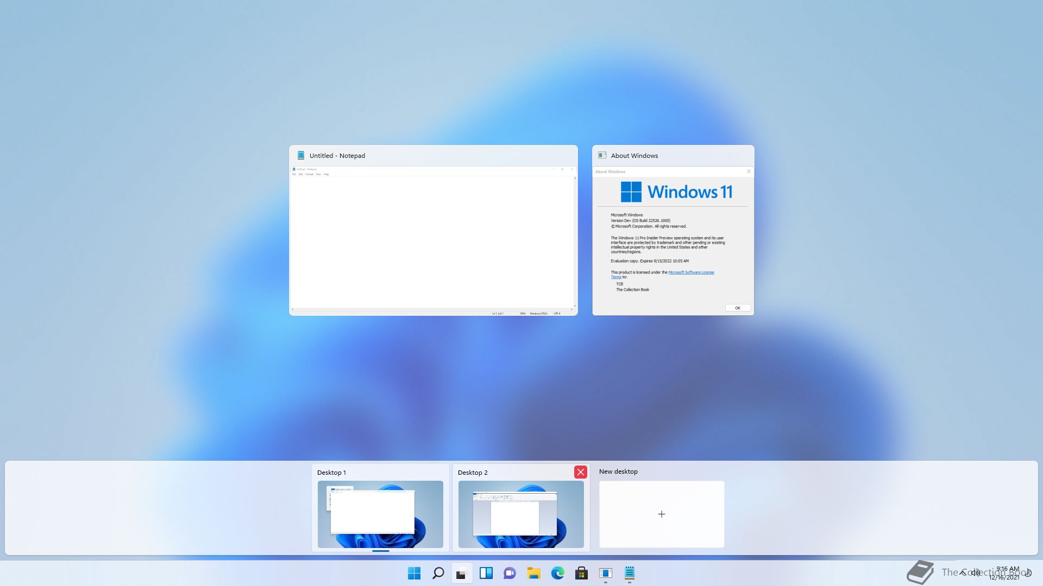Click the About Windows title text
The height and width of the screenshot is (586, 1043).
[634, 156]
